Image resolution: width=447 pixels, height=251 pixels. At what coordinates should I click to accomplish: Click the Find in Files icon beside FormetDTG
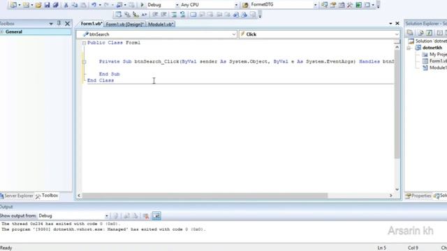point(245,5)
